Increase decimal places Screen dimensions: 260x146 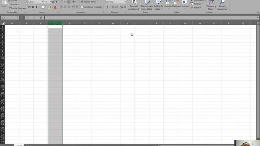click(121, 7)
